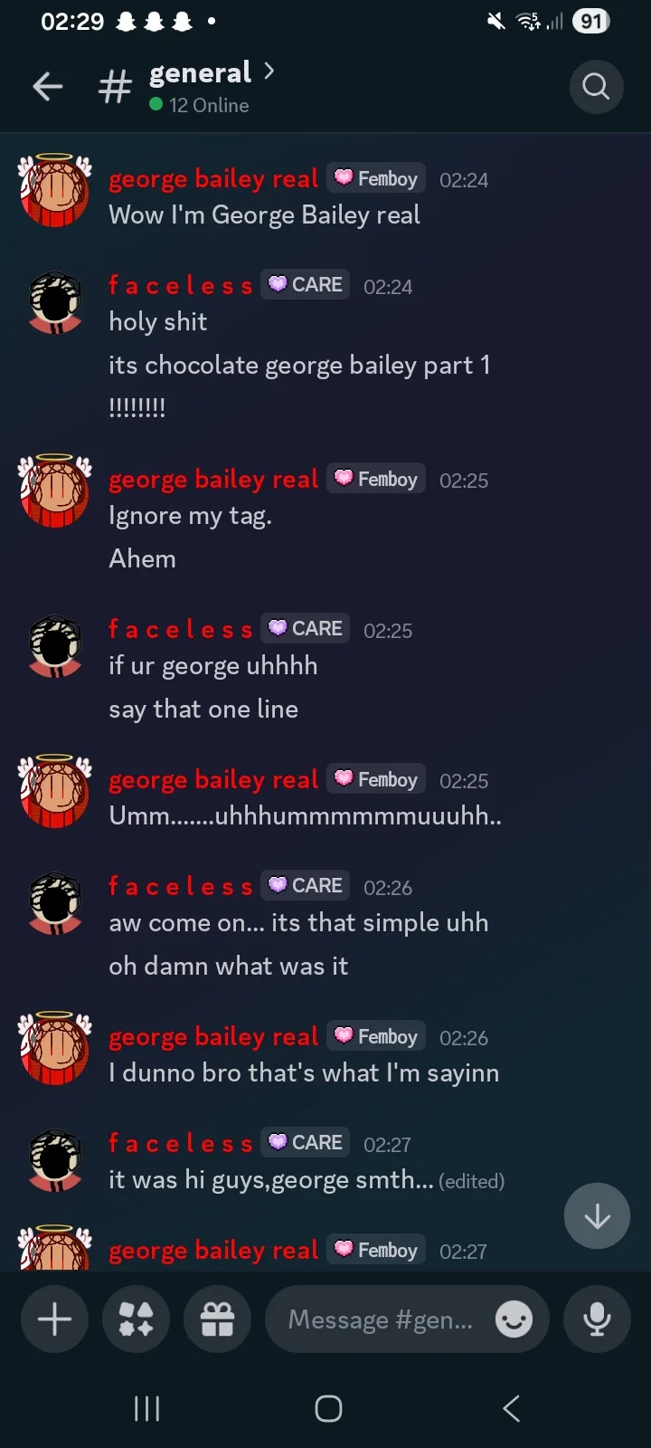The image size is (651, 1448).
Task: Open the gift icon
Action: [217, 1319]
